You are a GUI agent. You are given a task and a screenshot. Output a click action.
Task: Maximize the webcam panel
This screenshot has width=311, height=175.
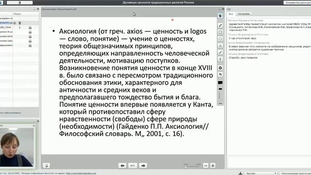click(38, 122)
